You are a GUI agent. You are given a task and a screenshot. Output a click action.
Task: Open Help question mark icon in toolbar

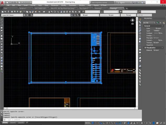[x=79, y=12]
